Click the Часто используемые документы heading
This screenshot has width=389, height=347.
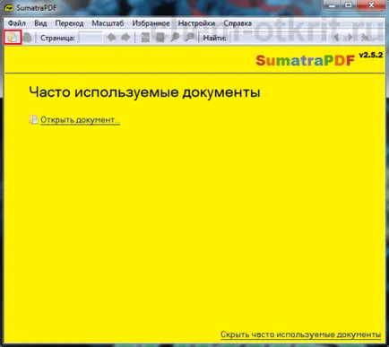pyautogui.click(x=144, y=92)
